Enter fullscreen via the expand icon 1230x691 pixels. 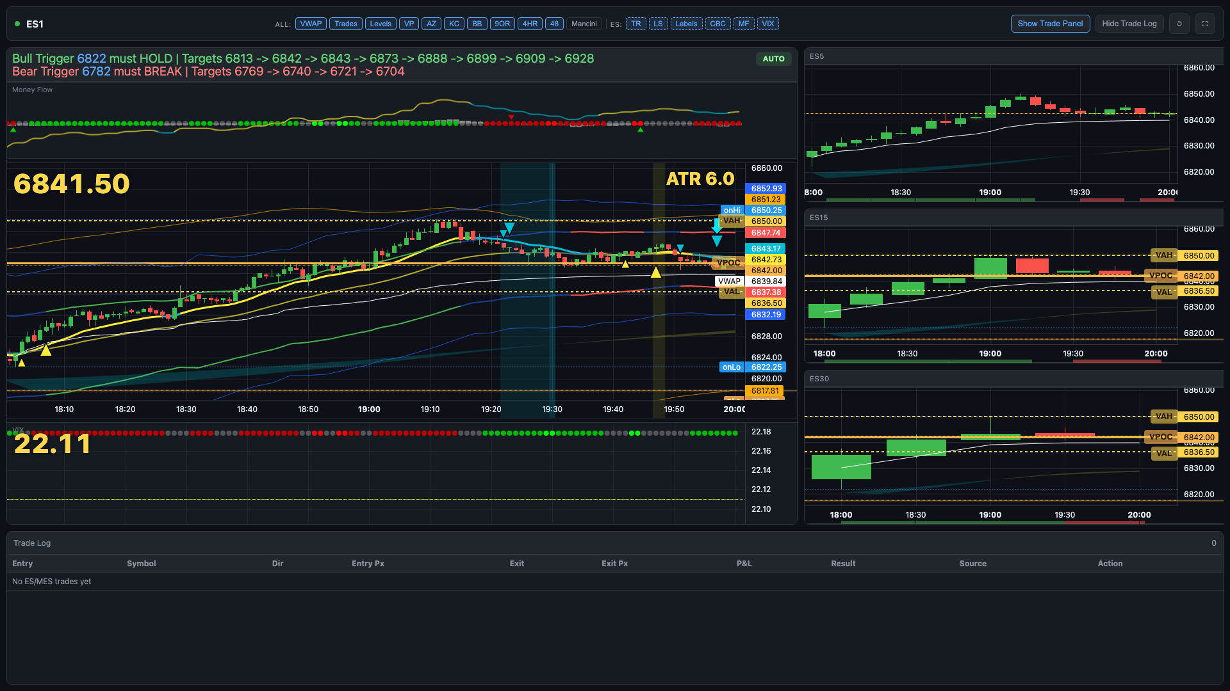click(x=1205, y=24)
